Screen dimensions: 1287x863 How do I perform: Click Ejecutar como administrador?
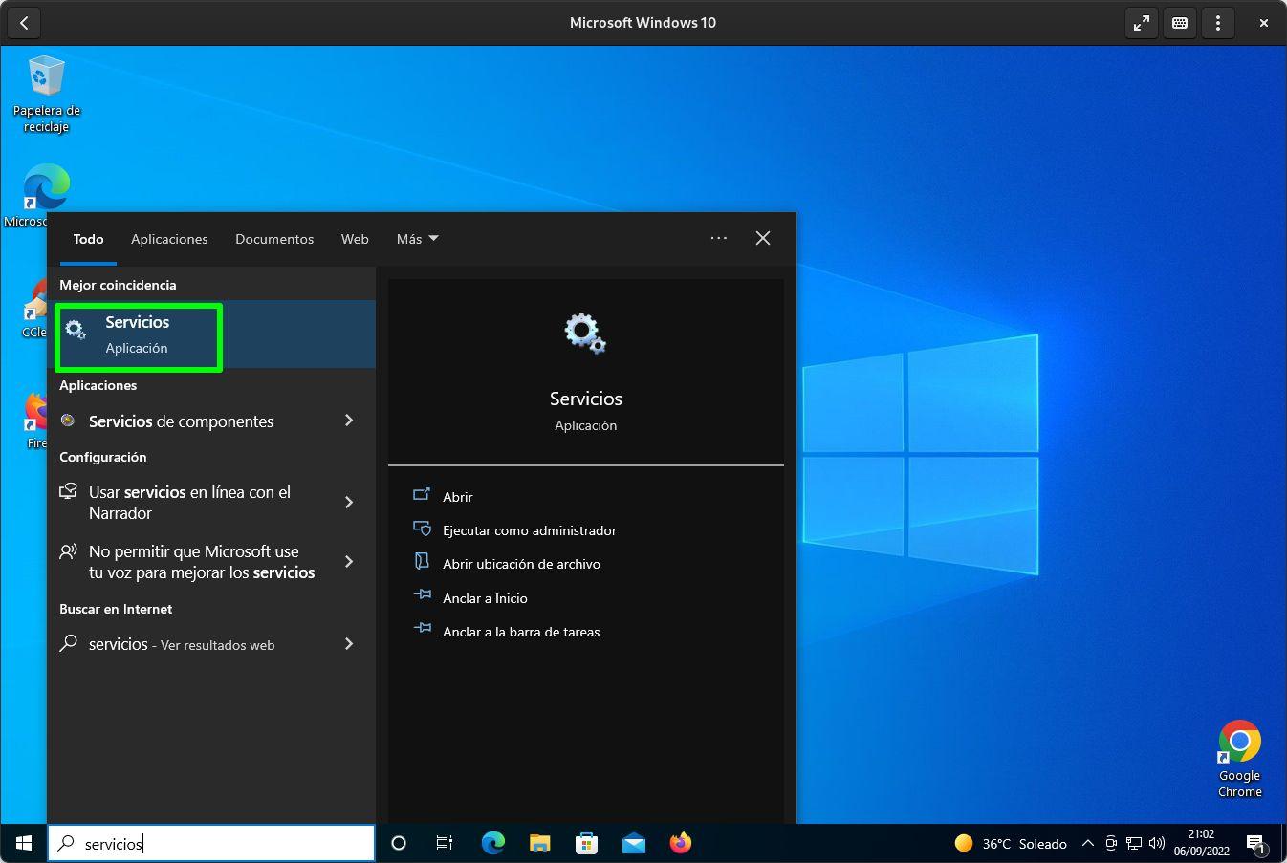coord(530,530)
